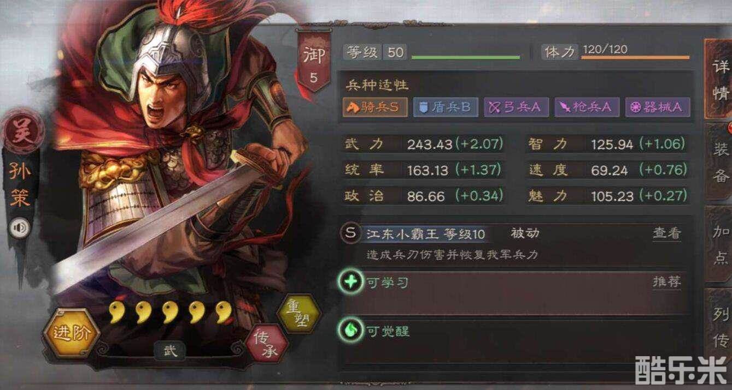Click 查看 to view skill details
Screen dimensions: 732x390
(667, 233)
